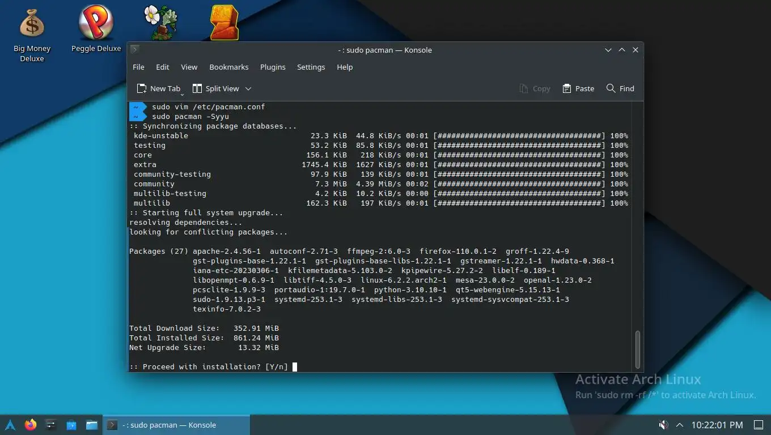Image resolution: width=771 pixels, height=435 pixels.
Task: Click 'sudo pacman -Syyu' command text
Action: click(x=190, y=117)
